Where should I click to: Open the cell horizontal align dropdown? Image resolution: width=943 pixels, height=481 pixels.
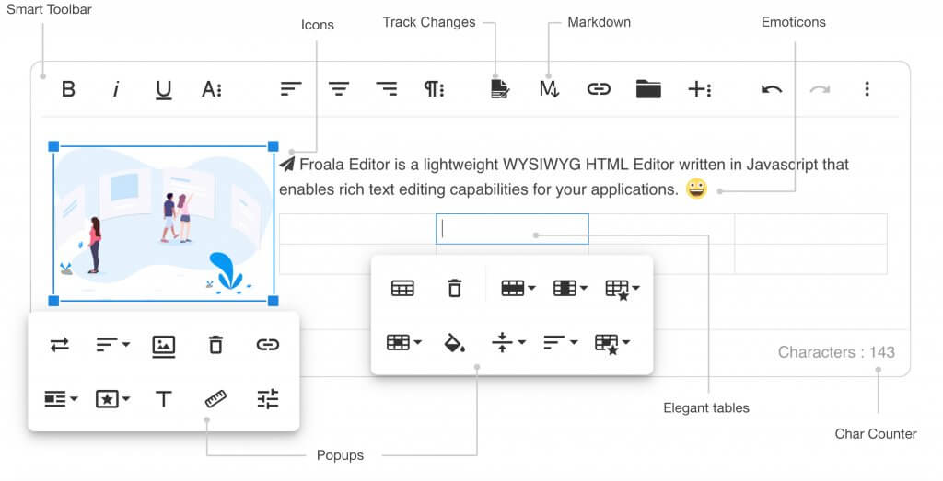560,342
